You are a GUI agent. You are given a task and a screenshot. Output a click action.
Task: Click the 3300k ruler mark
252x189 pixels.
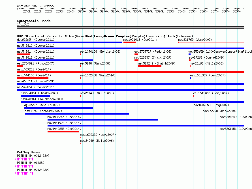[137, 11]
